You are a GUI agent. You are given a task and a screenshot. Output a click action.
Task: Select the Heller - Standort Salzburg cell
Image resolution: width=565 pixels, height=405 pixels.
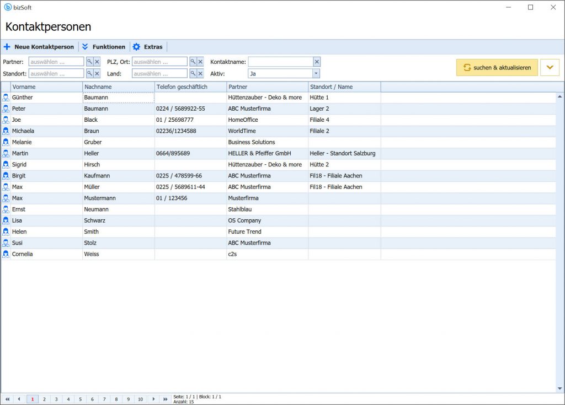click(344, 153)
